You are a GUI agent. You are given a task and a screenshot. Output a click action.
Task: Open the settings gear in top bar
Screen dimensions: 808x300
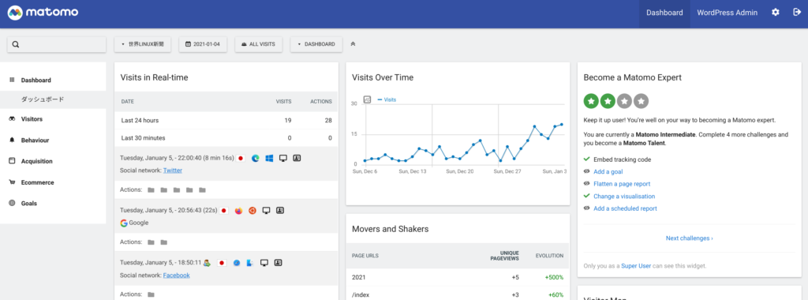[775, 13]
